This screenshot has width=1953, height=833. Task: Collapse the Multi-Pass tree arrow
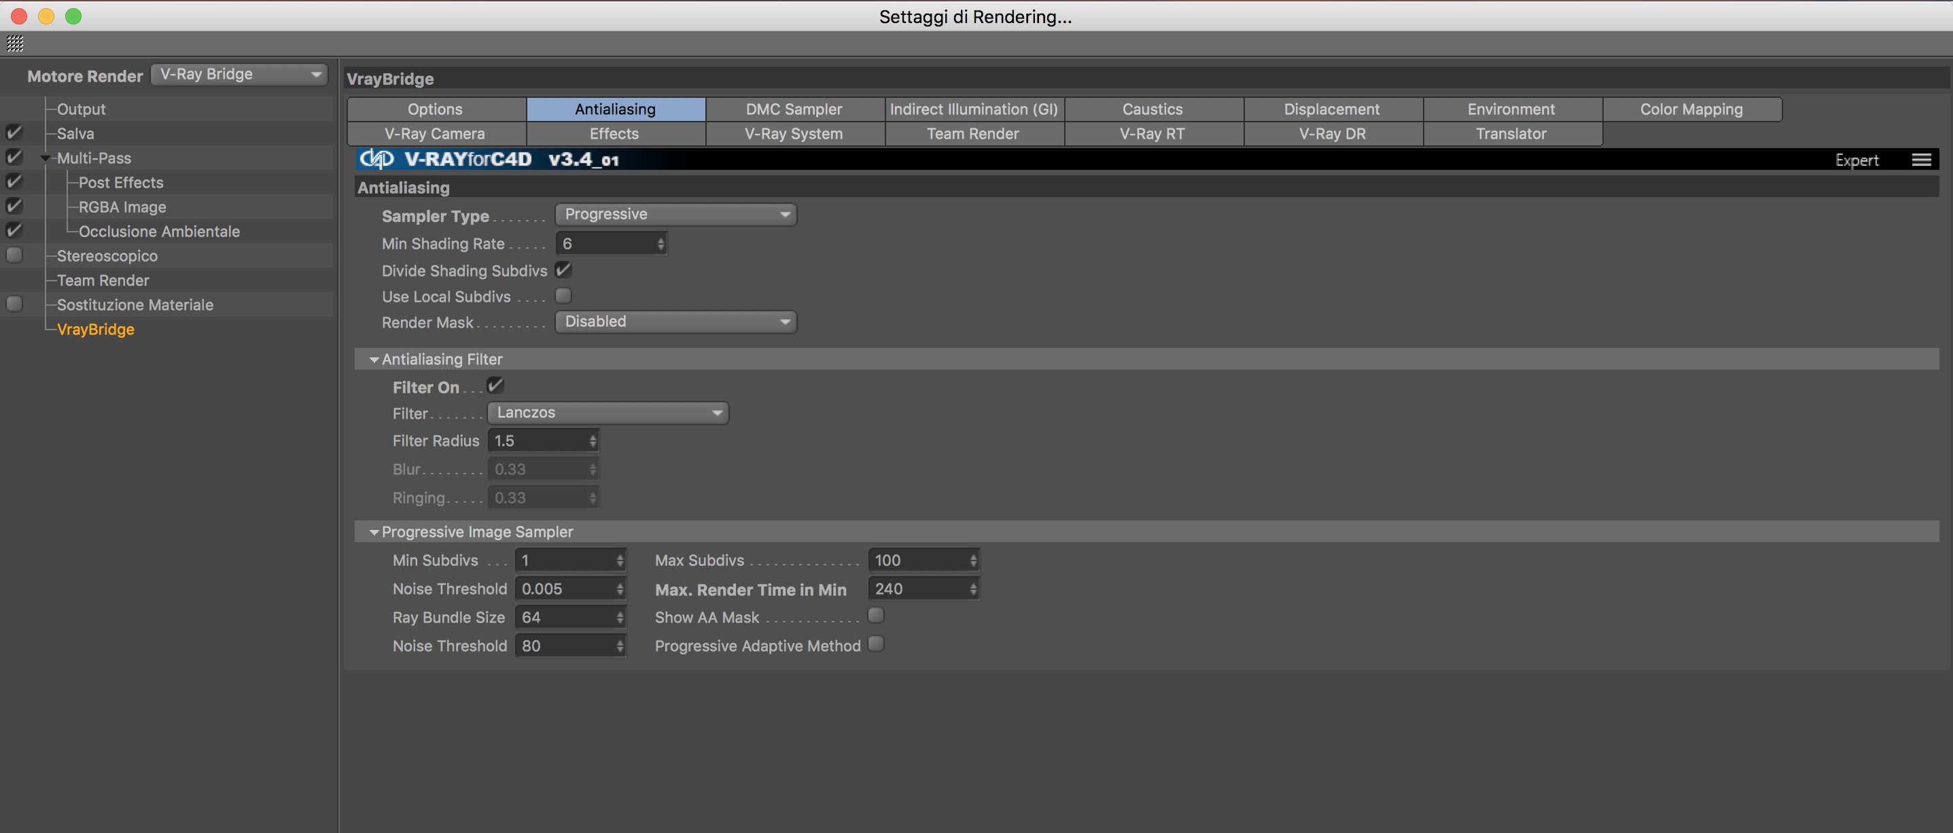(x=46, y=158)
